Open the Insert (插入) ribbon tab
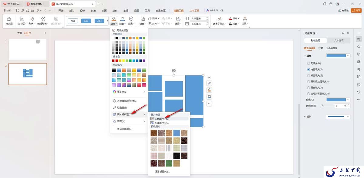 pyautogui.click(x=72, y=11)
